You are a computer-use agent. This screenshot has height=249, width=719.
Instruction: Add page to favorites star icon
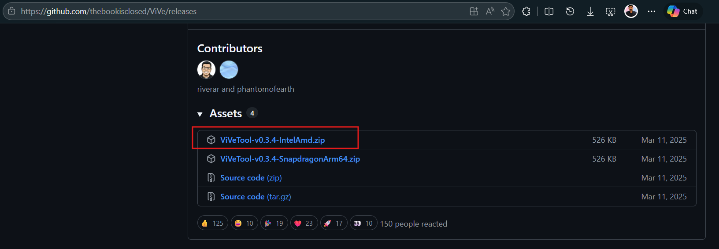pos(506,11)
